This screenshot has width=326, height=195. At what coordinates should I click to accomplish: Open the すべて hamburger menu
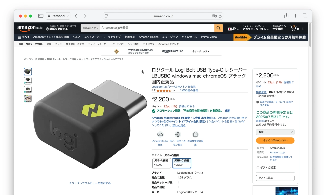click(23, 37)
